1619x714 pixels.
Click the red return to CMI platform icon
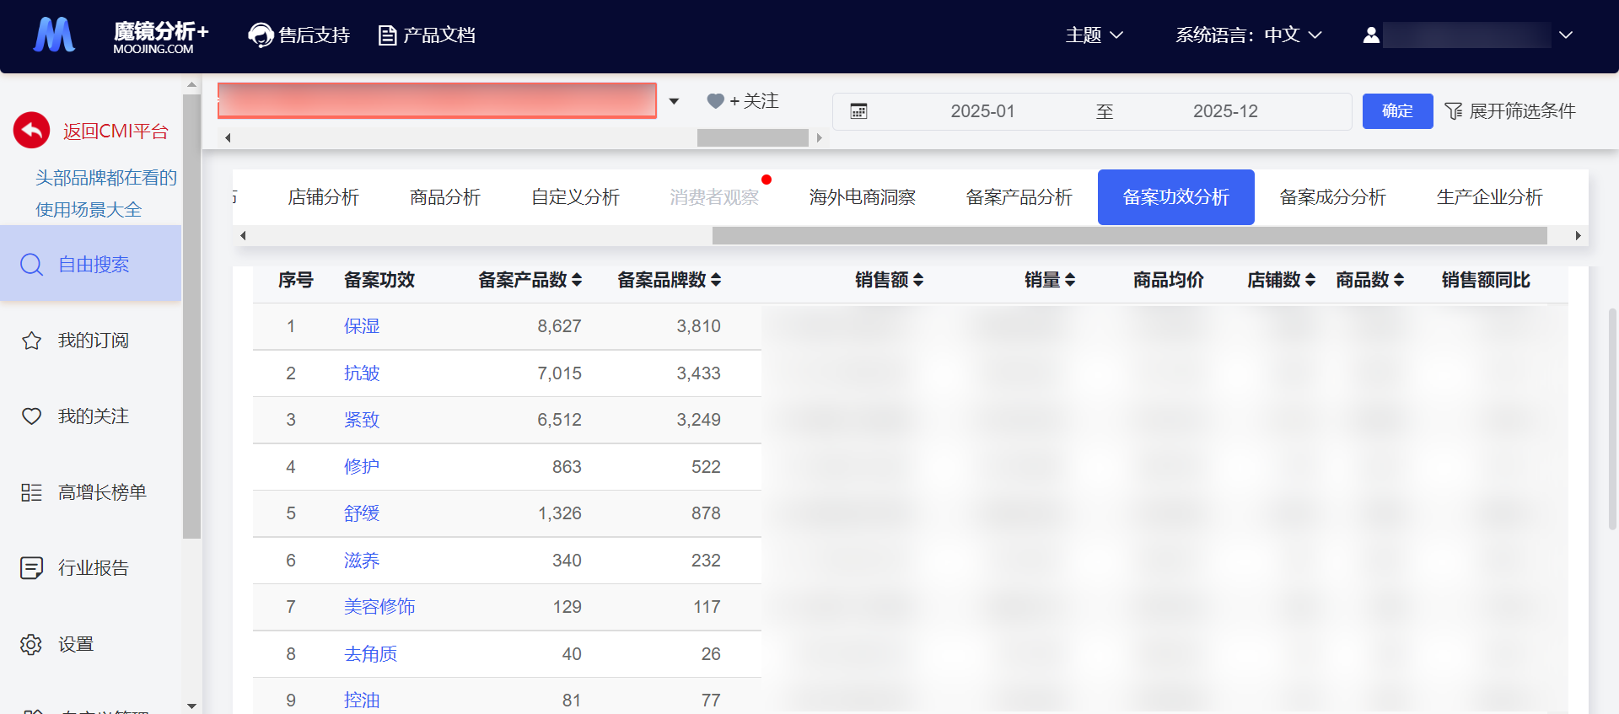coord(32,131)
